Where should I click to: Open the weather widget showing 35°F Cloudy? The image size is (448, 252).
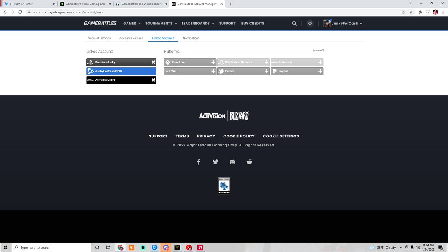[x=383, y=247]
